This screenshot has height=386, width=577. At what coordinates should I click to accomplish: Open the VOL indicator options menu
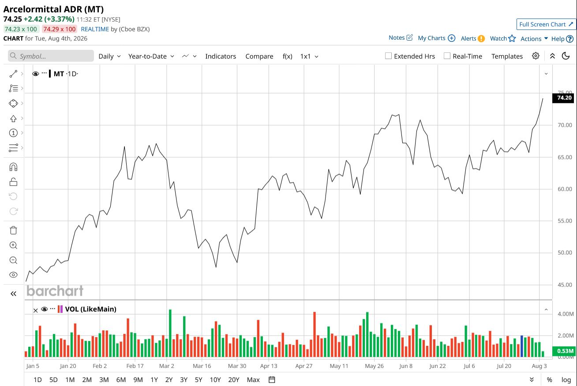52,308
